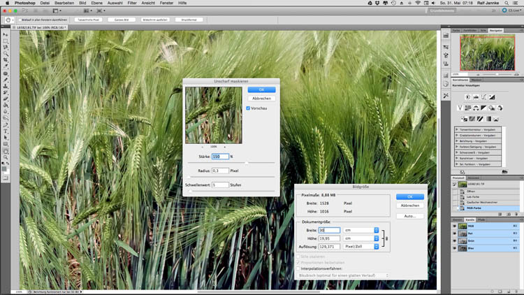Viewport: 524px width, 295px height.
Task: Toggle Interpolationsverfahren checkbox in Bildgröße
Action: tap(298, 268)
